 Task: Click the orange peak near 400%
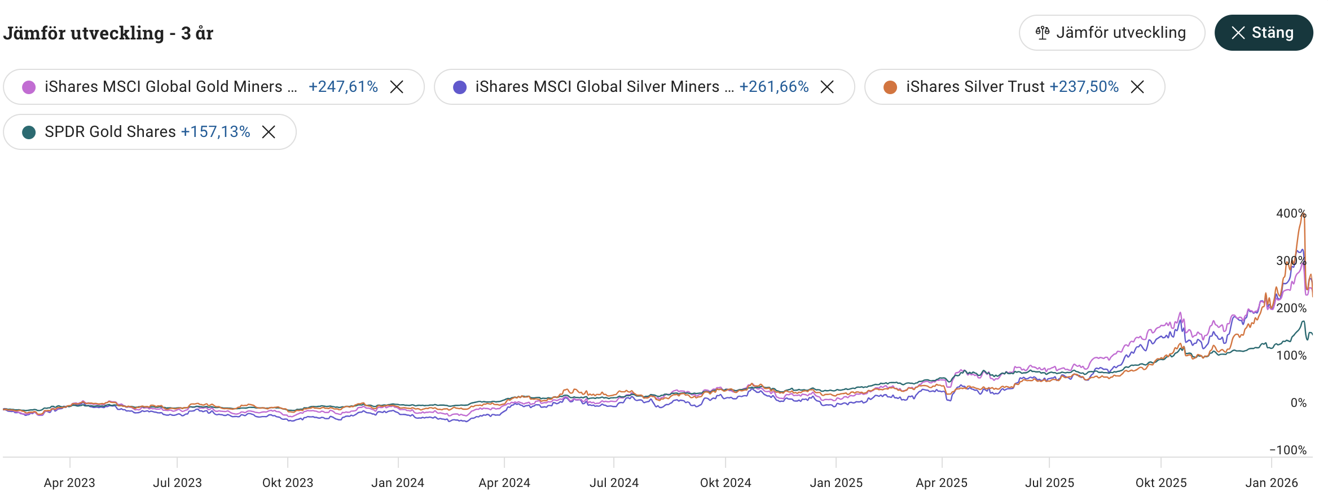[x=1303, y=215]
